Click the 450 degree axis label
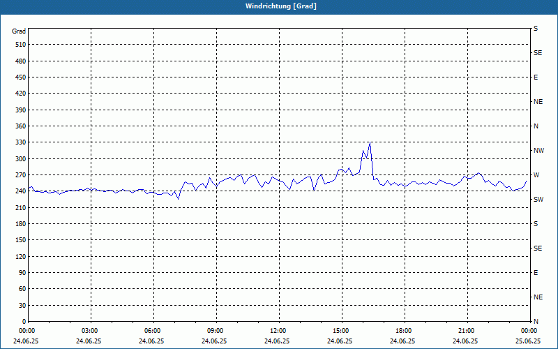The width and height of the screenshot is (558, 349). click(x=21, y=77)
